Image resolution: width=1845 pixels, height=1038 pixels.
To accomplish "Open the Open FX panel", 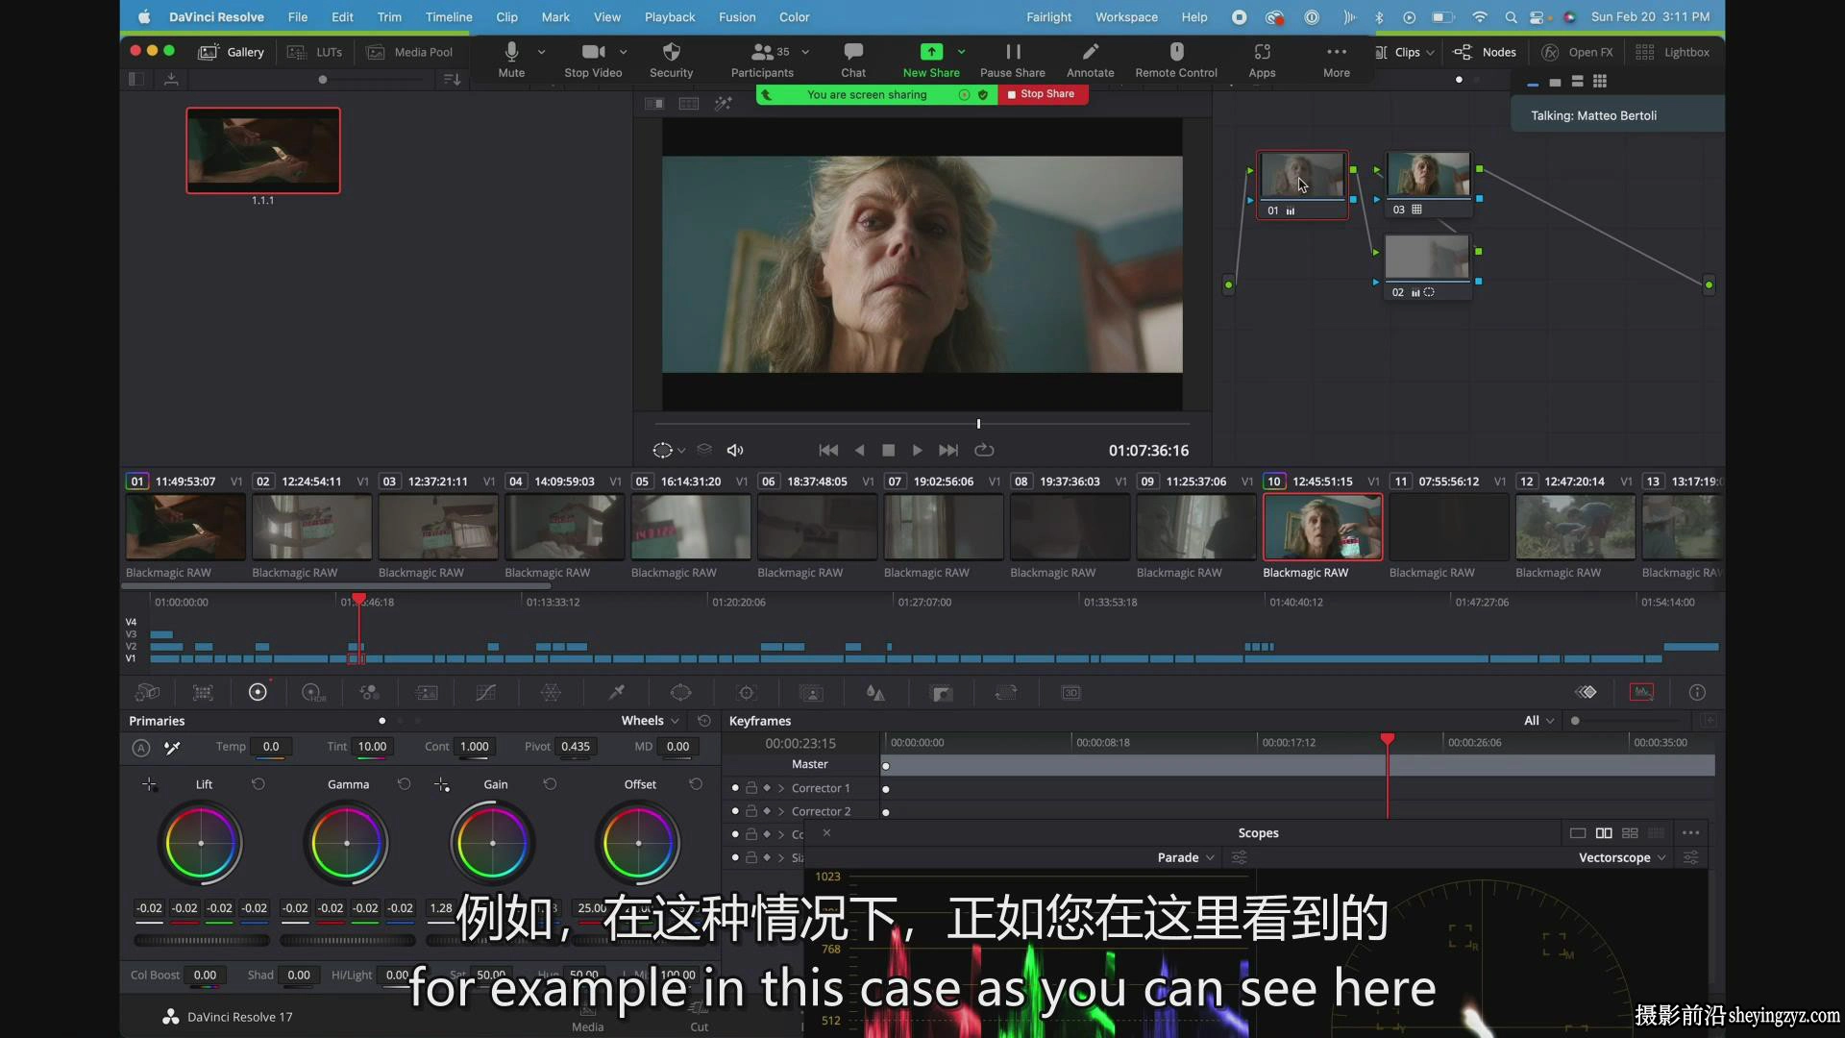I will 1578,52.
